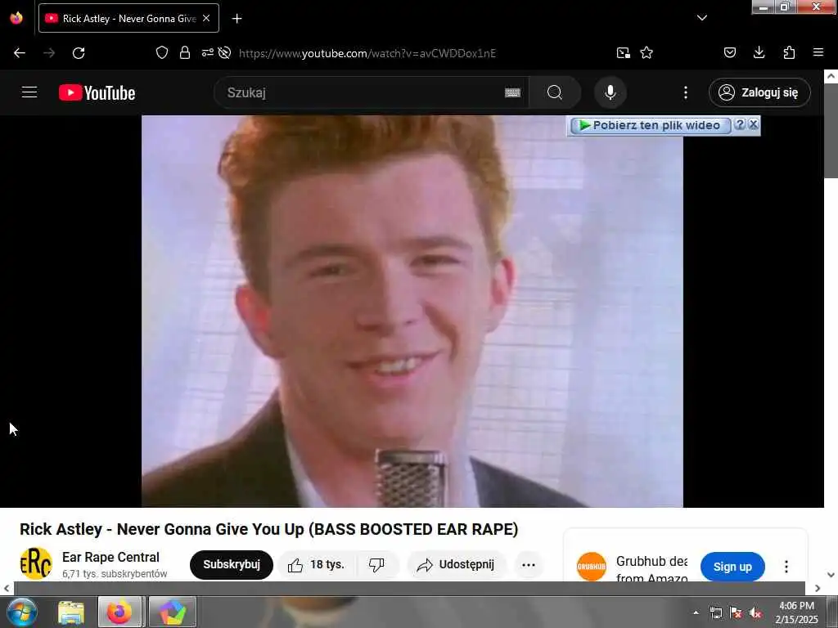838x628 pixels.
Task: Open the tracking protection shield icon
Action: point(162,52)
